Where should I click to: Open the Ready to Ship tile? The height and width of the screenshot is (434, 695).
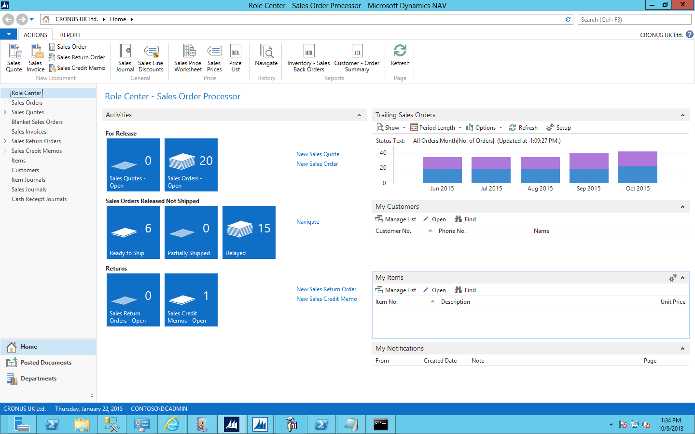click(x=133, y=232)
